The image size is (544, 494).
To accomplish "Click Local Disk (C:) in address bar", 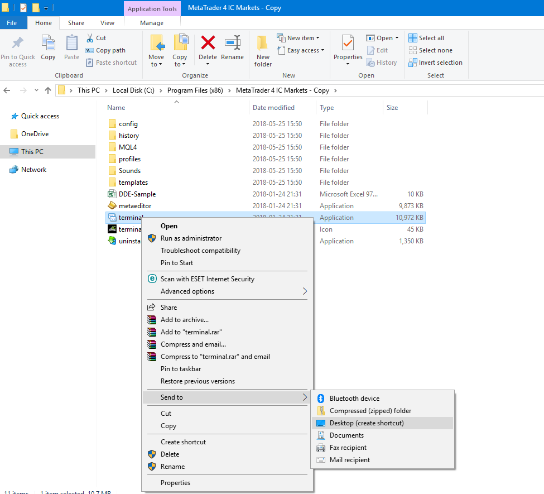I will tap(133, 90).
